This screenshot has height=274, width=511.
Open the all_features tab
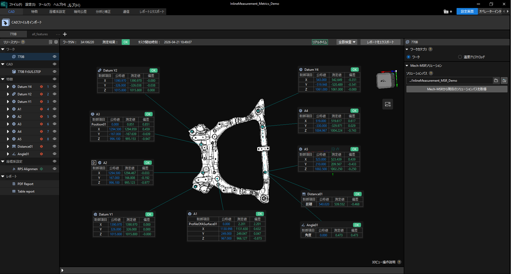tap(40, 34)
